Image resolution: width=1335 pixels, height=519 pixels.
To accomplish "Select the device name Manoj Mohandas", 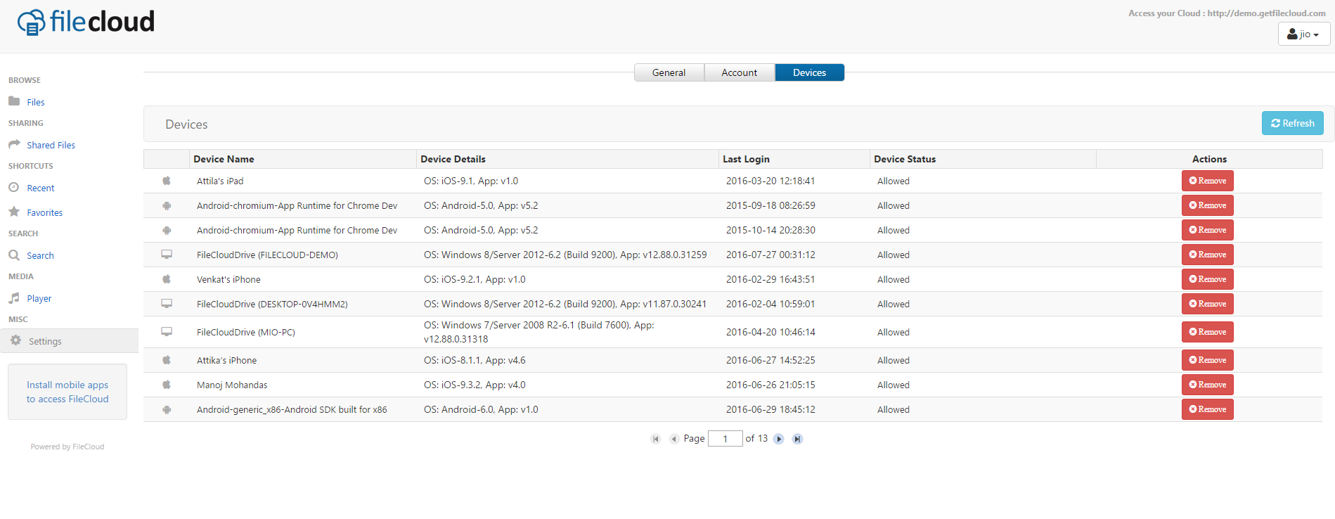I will (x=232, y=385).
